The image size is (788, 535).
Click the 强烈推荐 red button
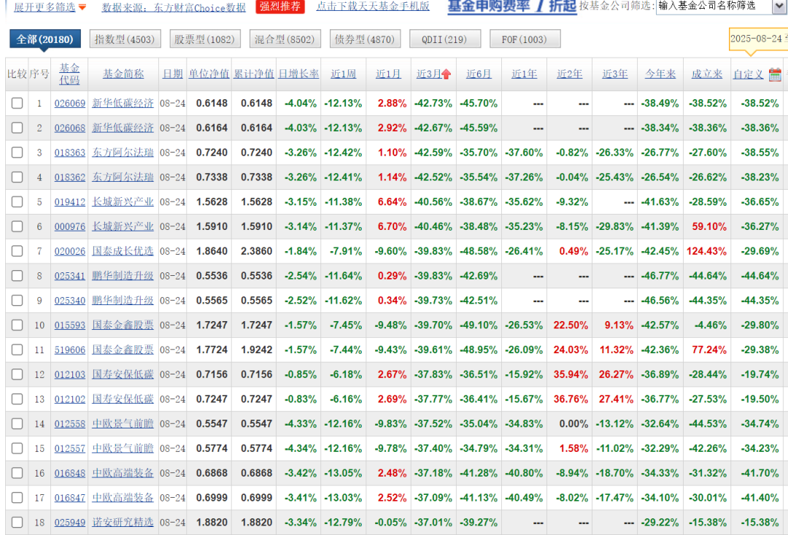280,7
